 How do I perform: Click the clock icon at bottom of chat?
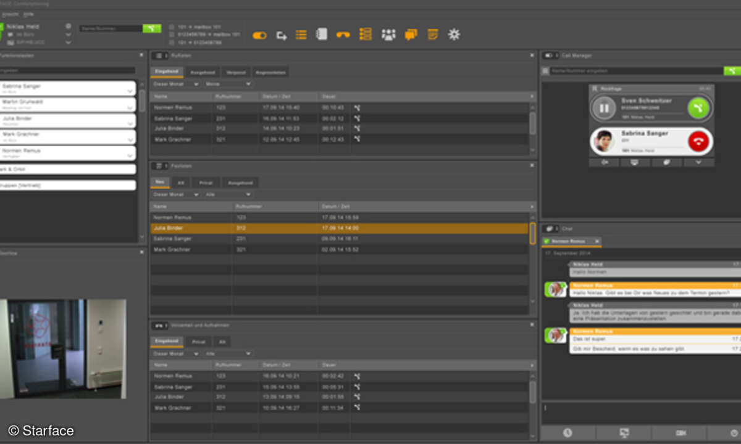click(567, 433)
